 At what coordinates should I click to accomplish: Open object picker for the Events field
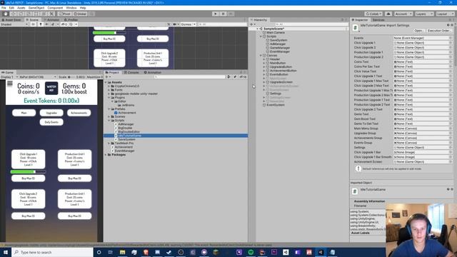pyautogui.click(x=451, y=38)
